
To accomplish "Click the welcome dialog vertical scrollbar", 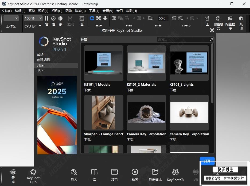I will tap(212, 73).
